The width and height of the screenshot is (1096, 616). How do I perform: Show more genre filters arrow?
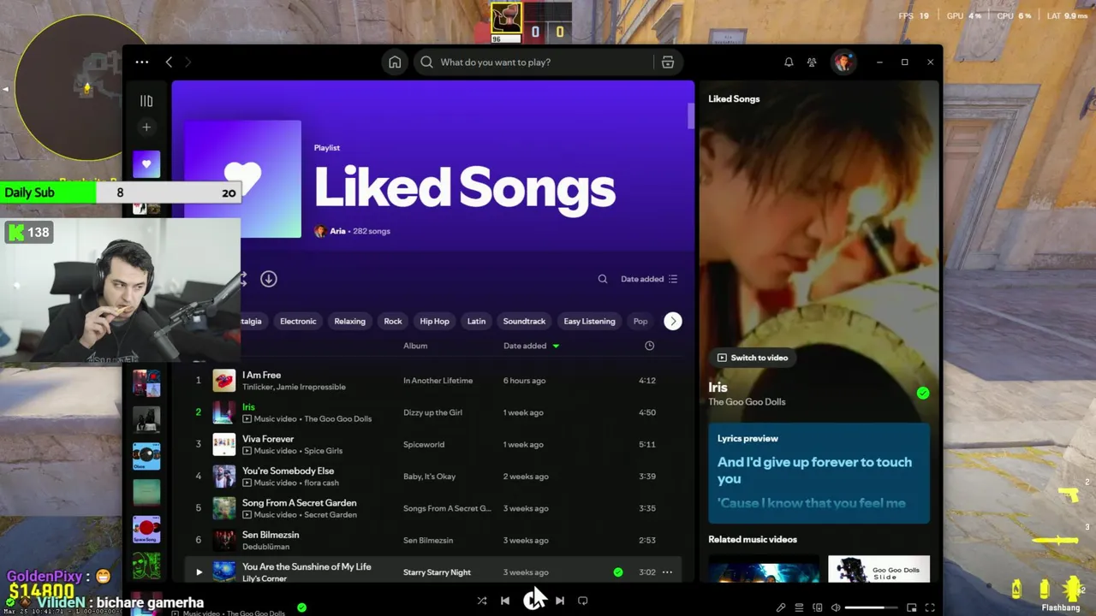[673, 322]
